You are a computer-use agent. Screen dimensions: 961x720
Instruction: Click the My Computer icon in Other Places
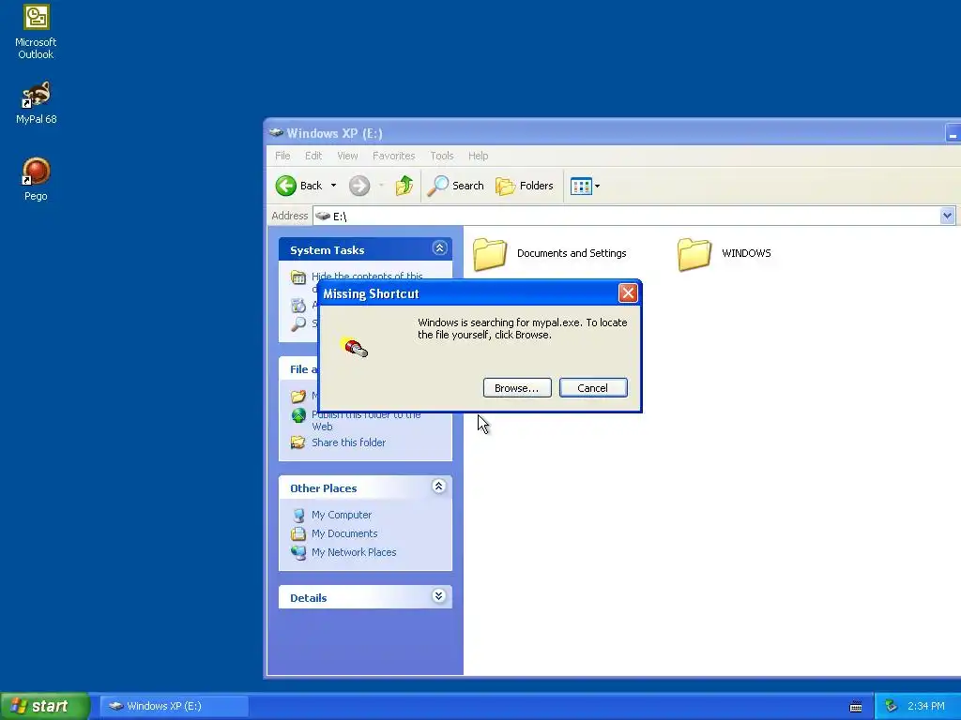(x=298, y=515)
